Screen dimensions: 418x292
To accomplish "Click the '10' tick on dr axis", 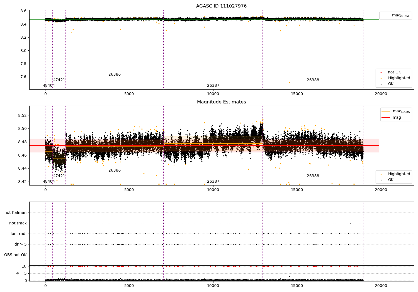I will (x=24, y=266).
